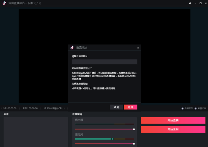Click the 扬声器 label in the mixer
This screenshot has width=208, height=147.
79,120
